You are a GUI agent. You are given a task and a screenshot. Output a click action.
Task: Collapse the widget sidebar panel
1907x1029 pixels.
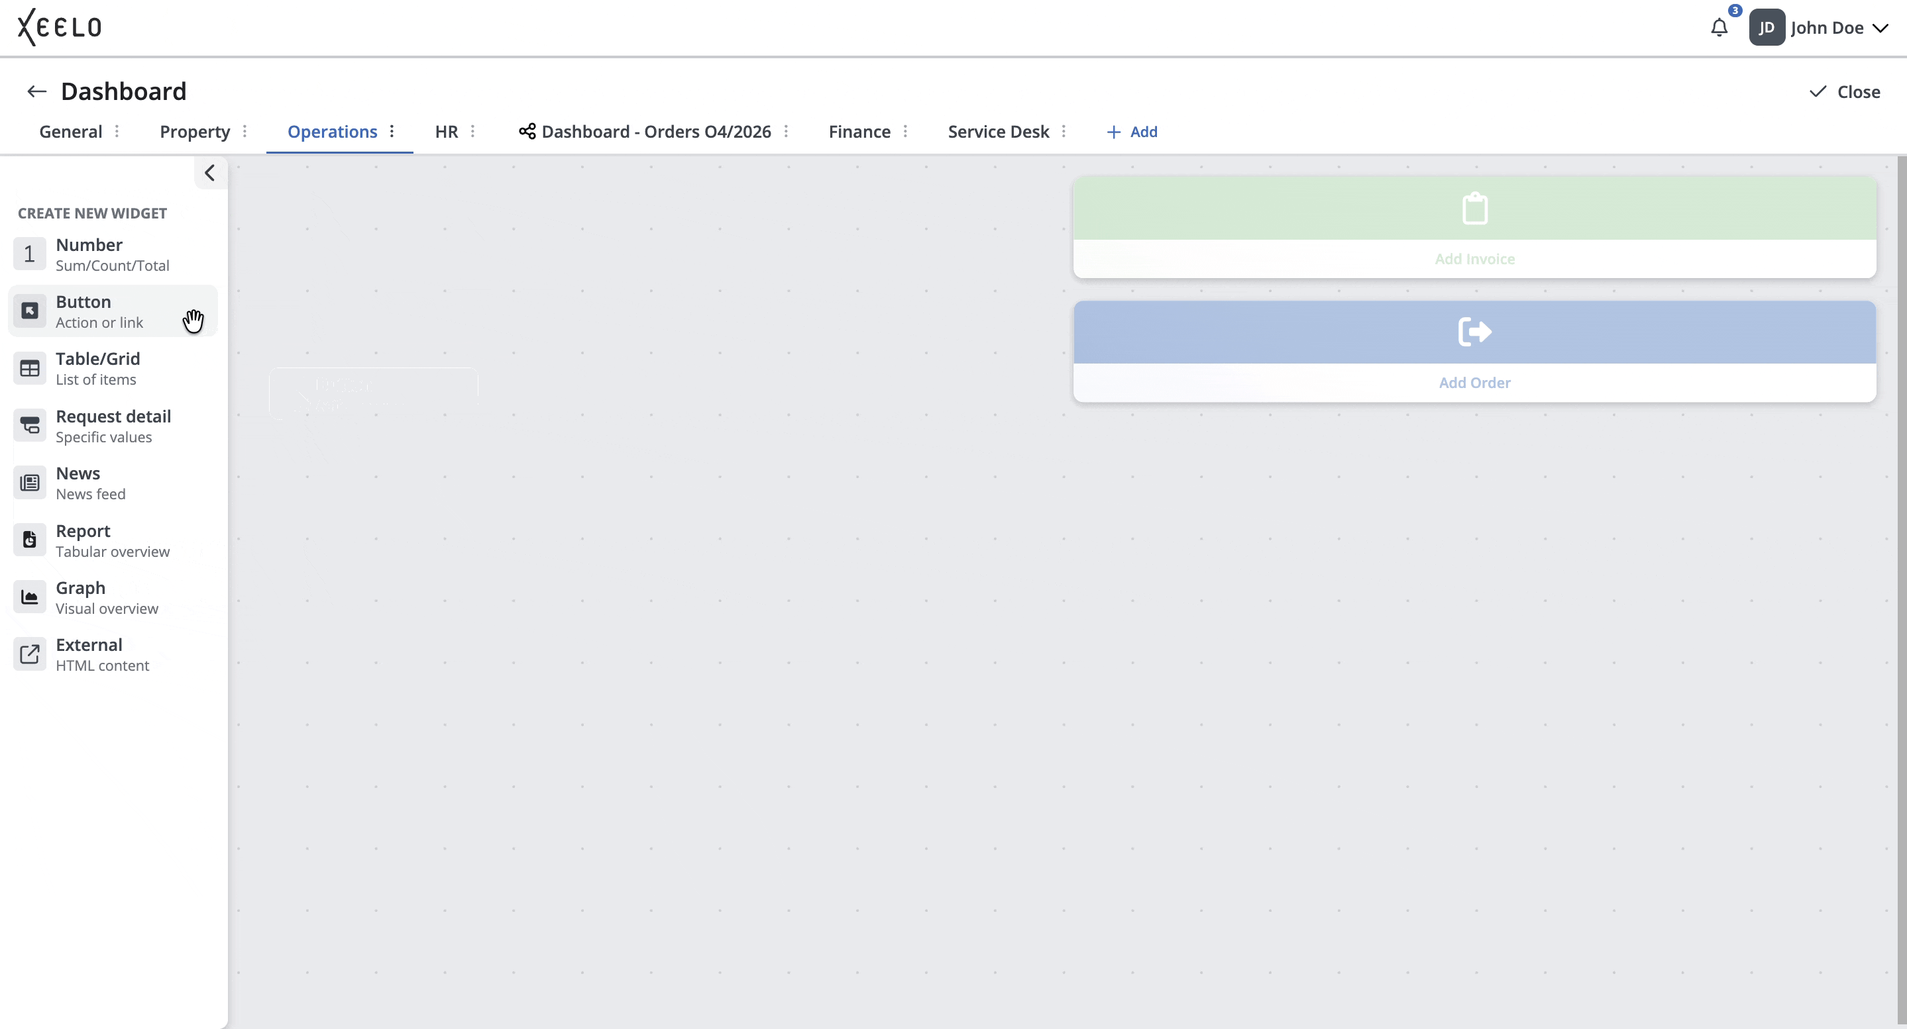pos(210,173)
